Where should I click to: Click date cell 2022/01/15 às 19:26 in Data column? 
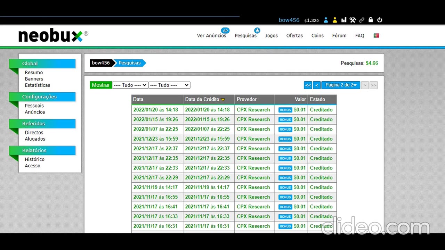(x=155, y=119)
